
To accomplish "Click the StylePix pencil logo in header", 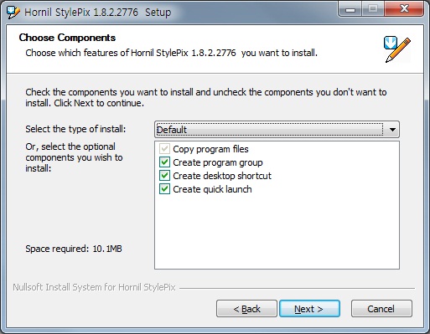I will point(397,49).
